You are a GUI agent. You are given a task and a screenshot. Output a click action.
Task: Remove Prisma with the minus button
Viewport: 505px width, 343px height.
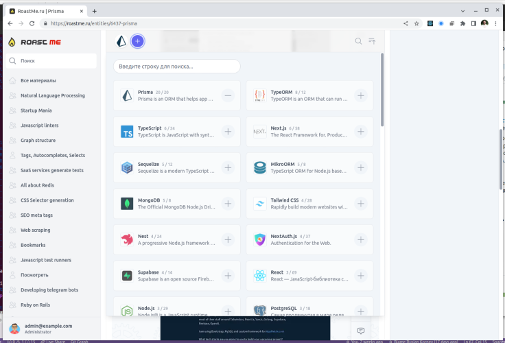[x=228, y=95]
